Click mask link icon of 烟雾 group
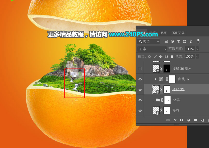The image size is (209, 148). pyautogui.click(x=162, y=100)
